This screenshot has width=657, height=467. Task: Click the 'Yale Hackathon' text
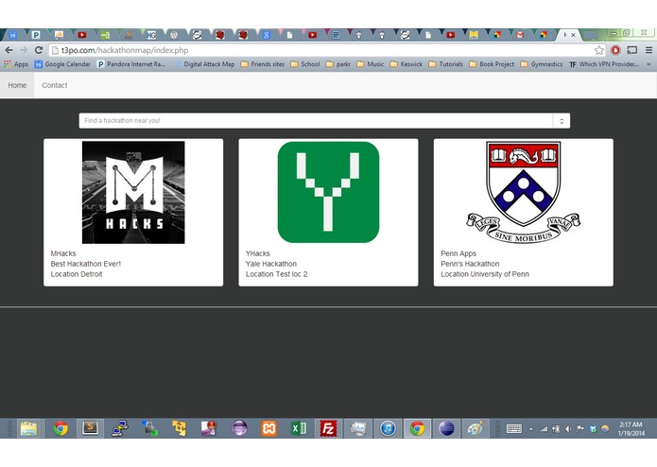(271, 264)
